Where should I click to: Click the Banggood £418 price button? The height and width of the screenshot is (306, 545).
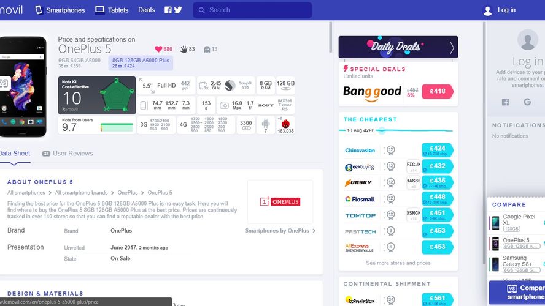coord(438,91)
